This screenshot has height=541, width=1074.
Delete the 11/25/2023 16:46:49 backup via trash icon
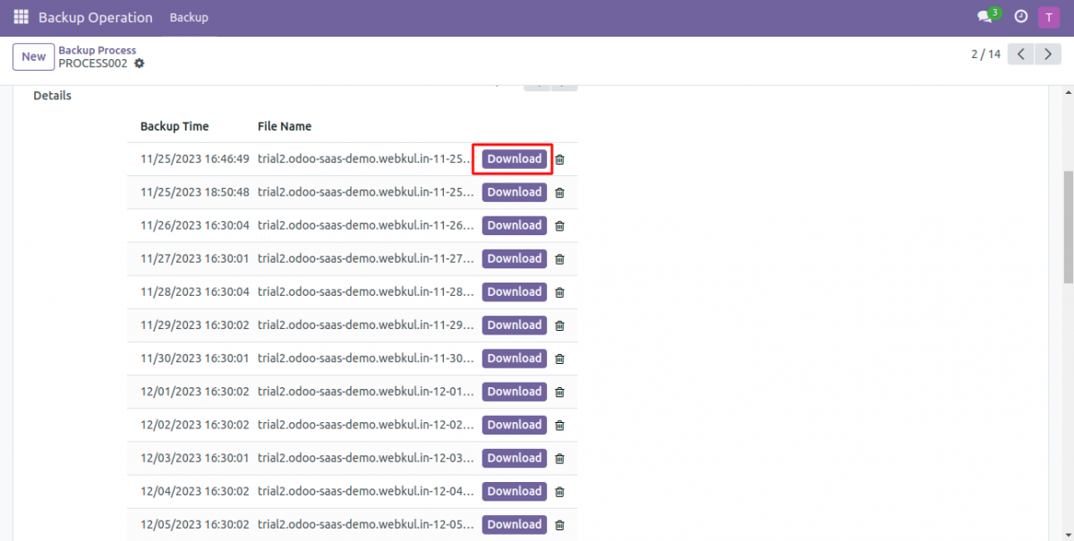tap(559, 159)
